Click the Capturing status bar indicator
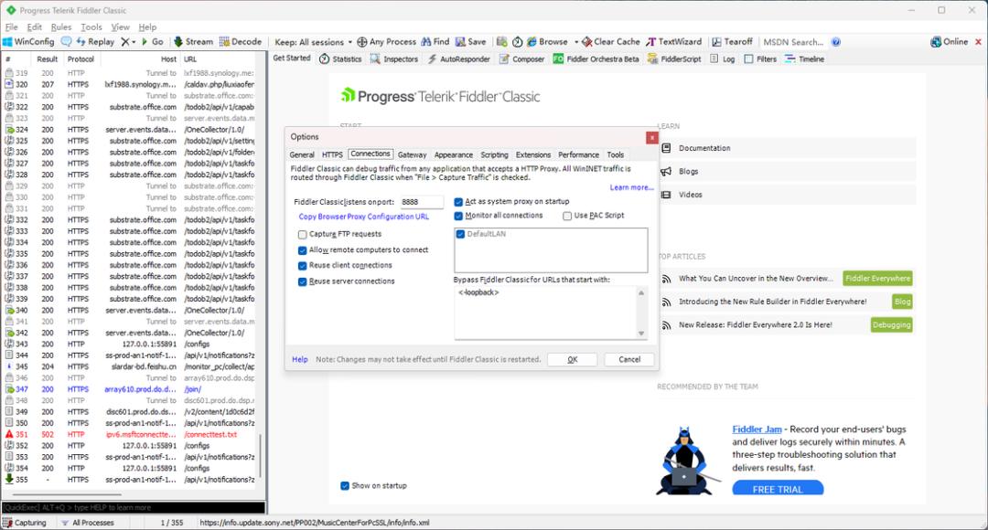988x530 pixels. coord(25,523)
